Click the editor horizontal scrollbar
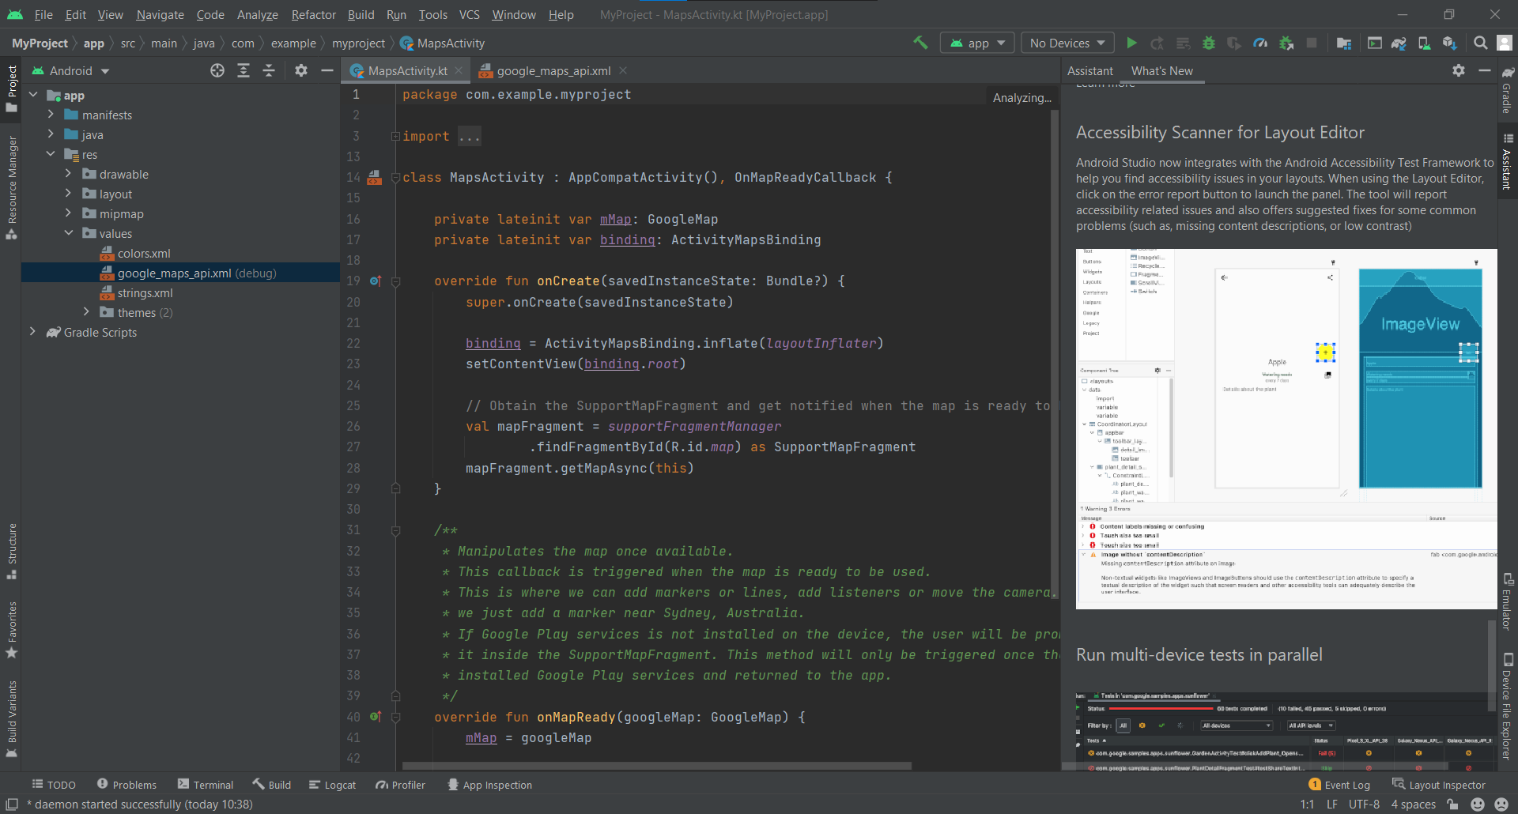 point(656,766)
